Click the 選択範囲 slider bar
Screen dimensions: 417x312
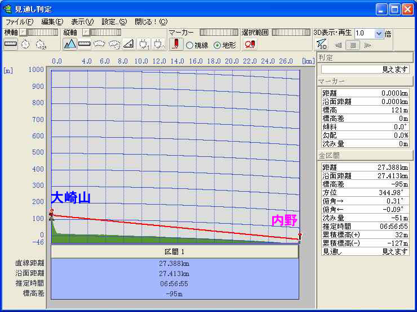point(291,33)
